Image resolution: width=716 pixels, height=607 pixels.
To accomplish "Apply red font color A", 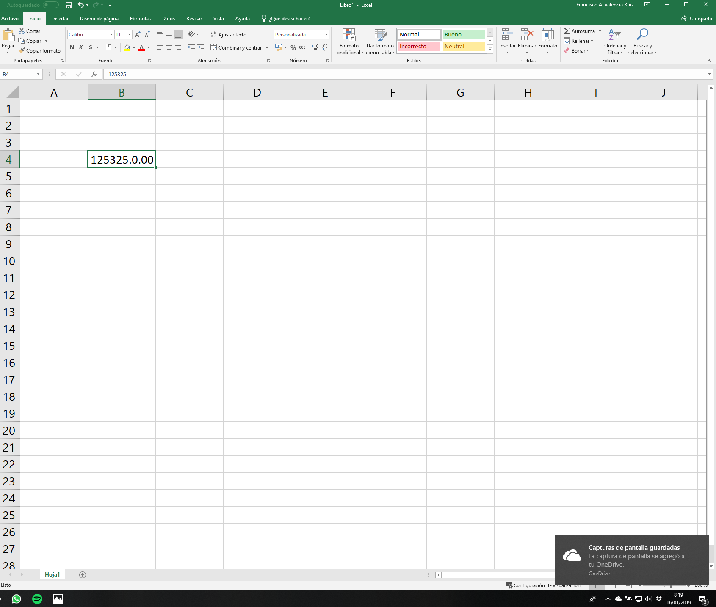I will tap(141, 47).
